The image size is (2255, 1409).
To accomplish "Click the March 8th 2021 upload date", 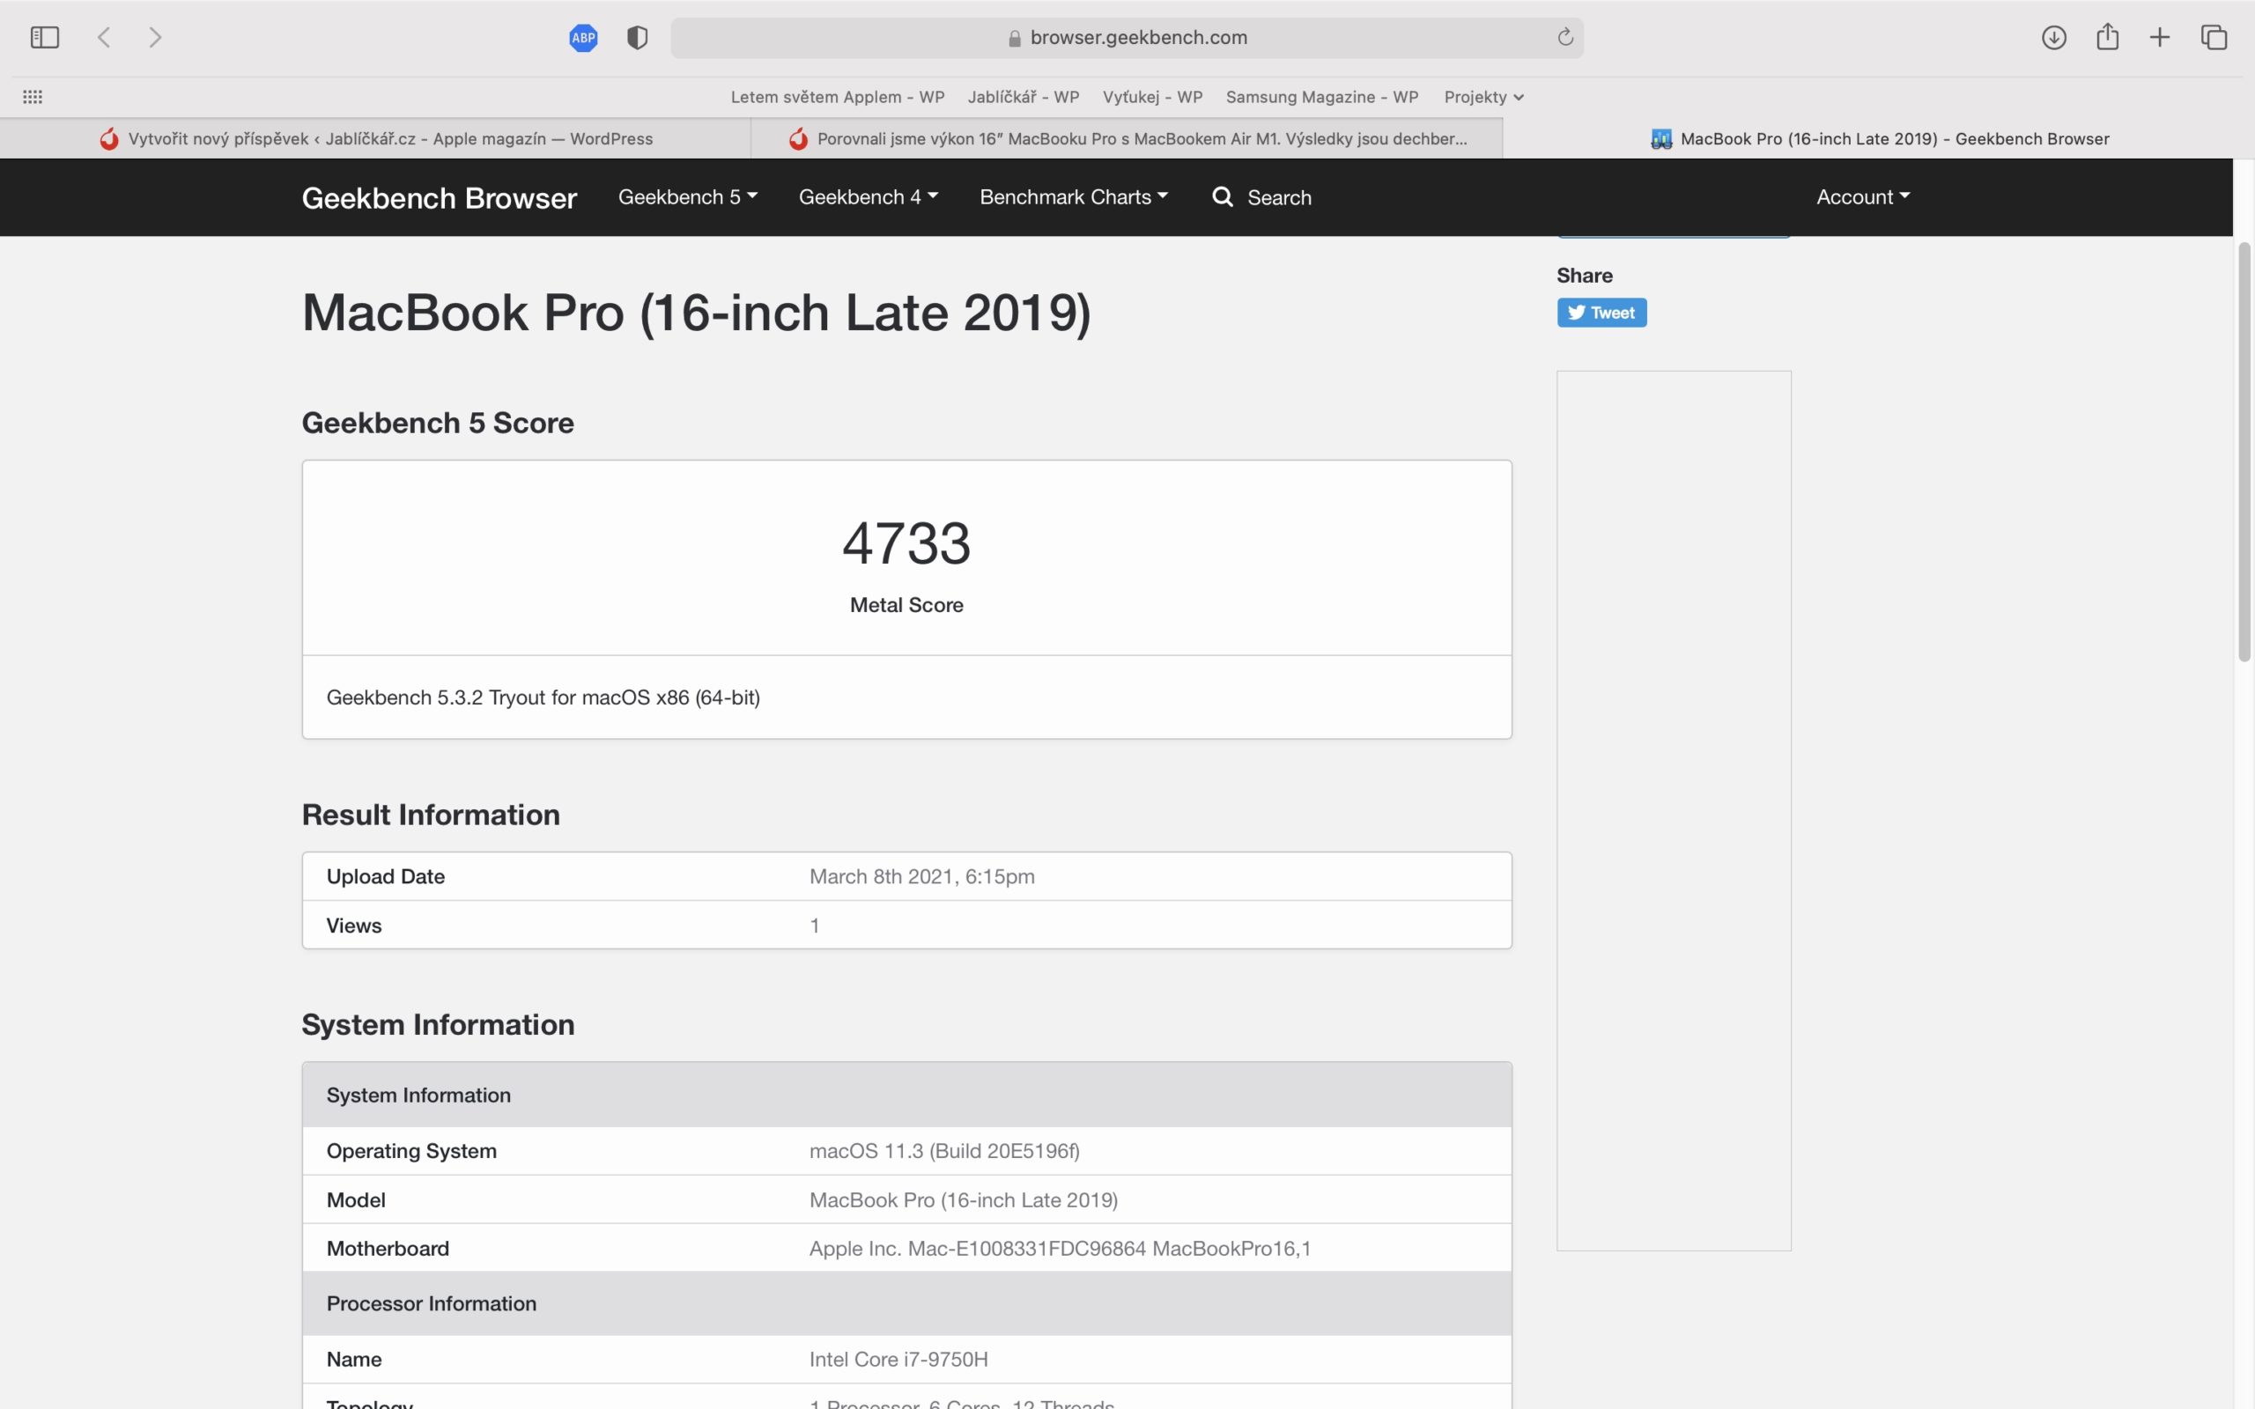I will pos(921,876).
